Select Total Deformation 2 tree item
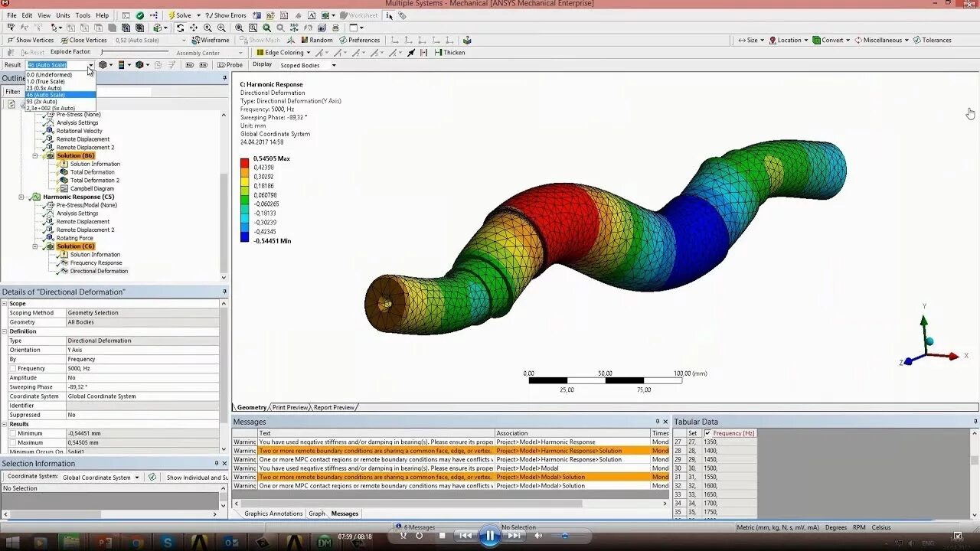 (95, 180)
